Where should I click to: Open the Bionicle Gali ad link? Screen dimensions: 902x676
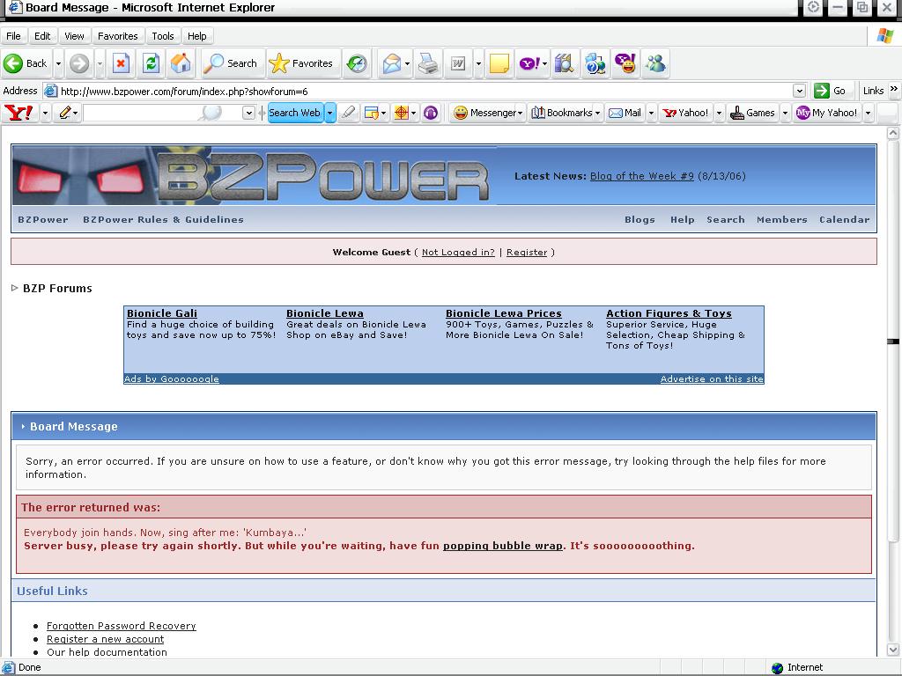[162, 313]
